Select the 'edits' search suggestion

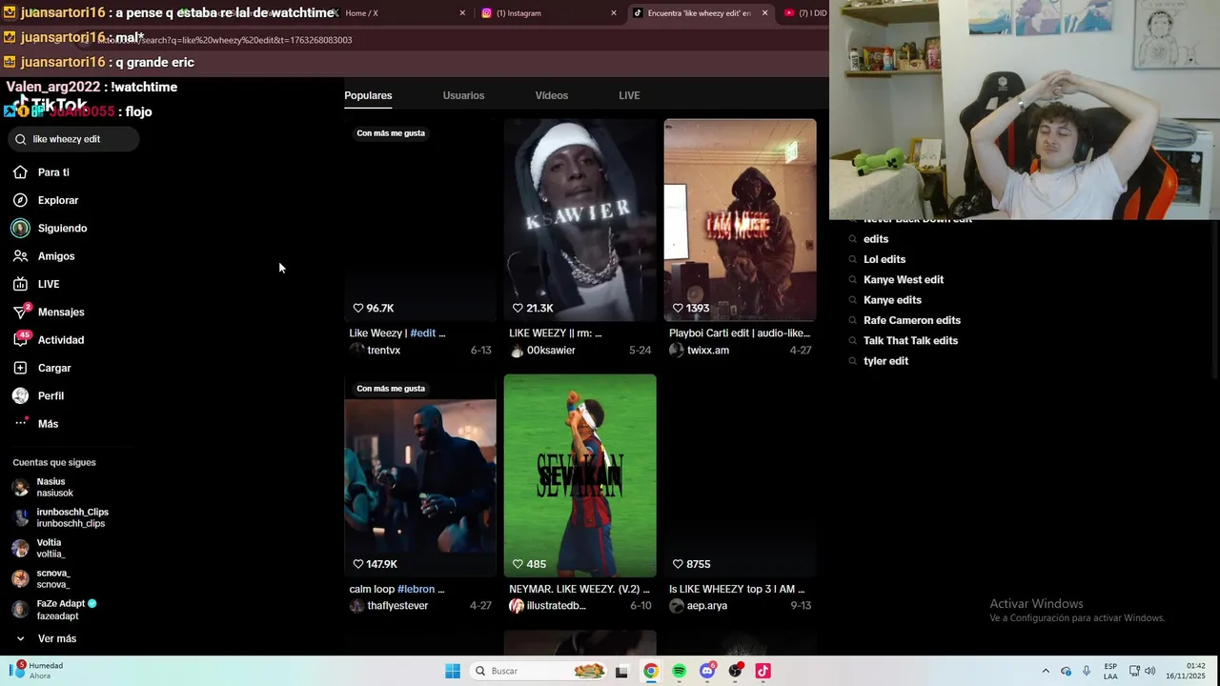pyautogui.click(x=875, y=239)
